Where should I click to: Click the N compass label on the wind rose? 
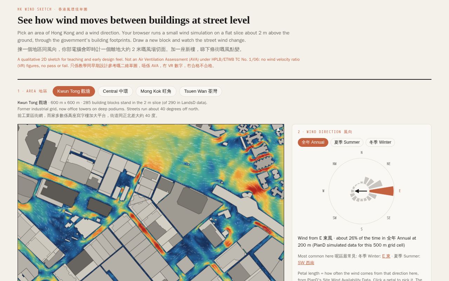(x=362, y=153)
